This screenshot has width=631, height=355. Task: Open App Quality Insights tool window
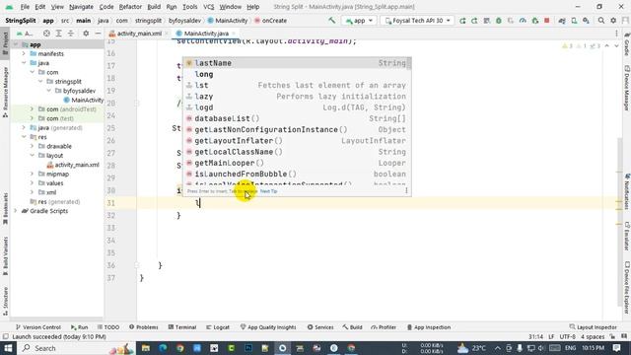(268, 327)
